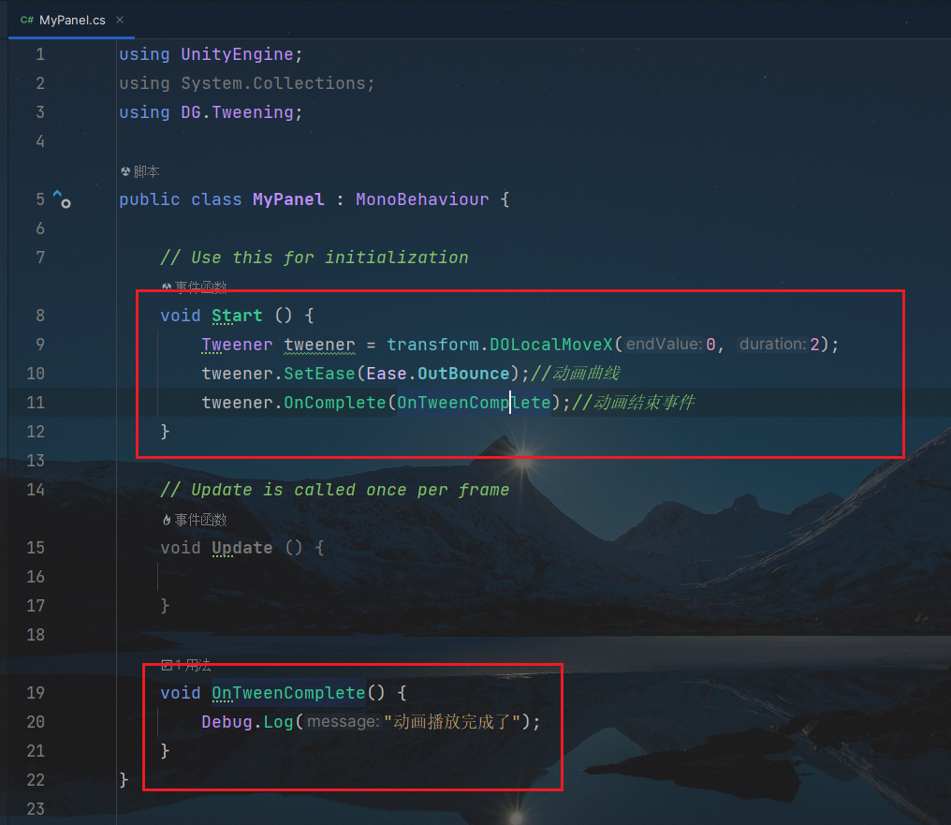Click the flame icon above the Update method
Image resolution: width=951 pixels, height=825 pixels.
coord(167,520)
